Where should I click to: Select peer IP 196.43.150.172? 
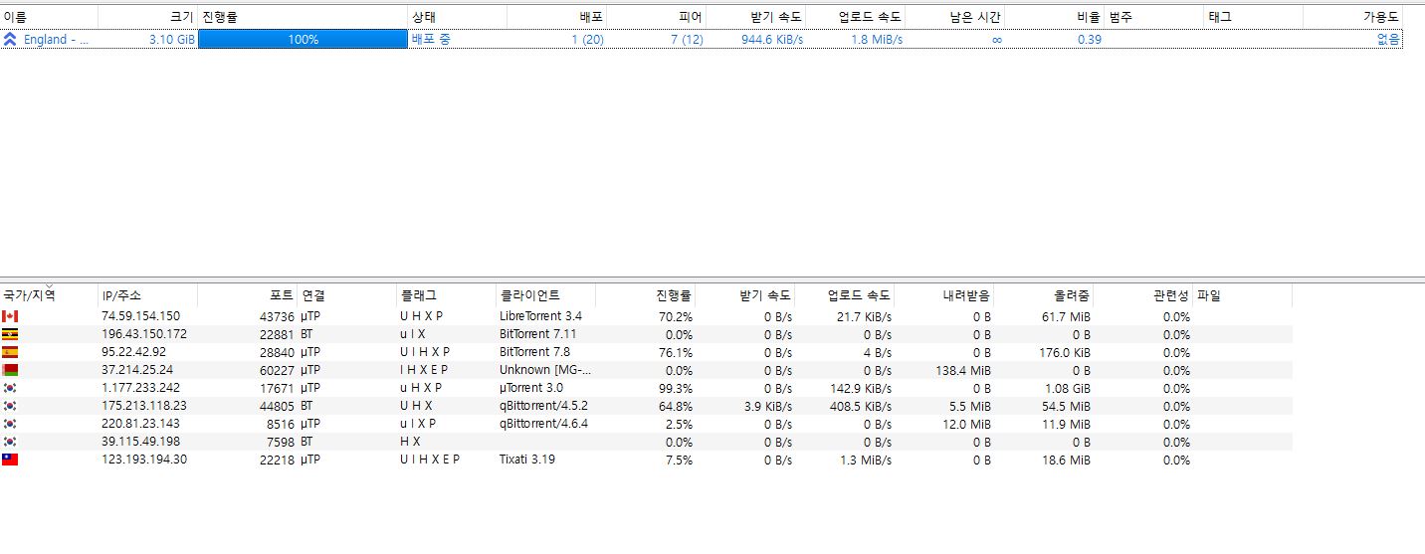144,334
